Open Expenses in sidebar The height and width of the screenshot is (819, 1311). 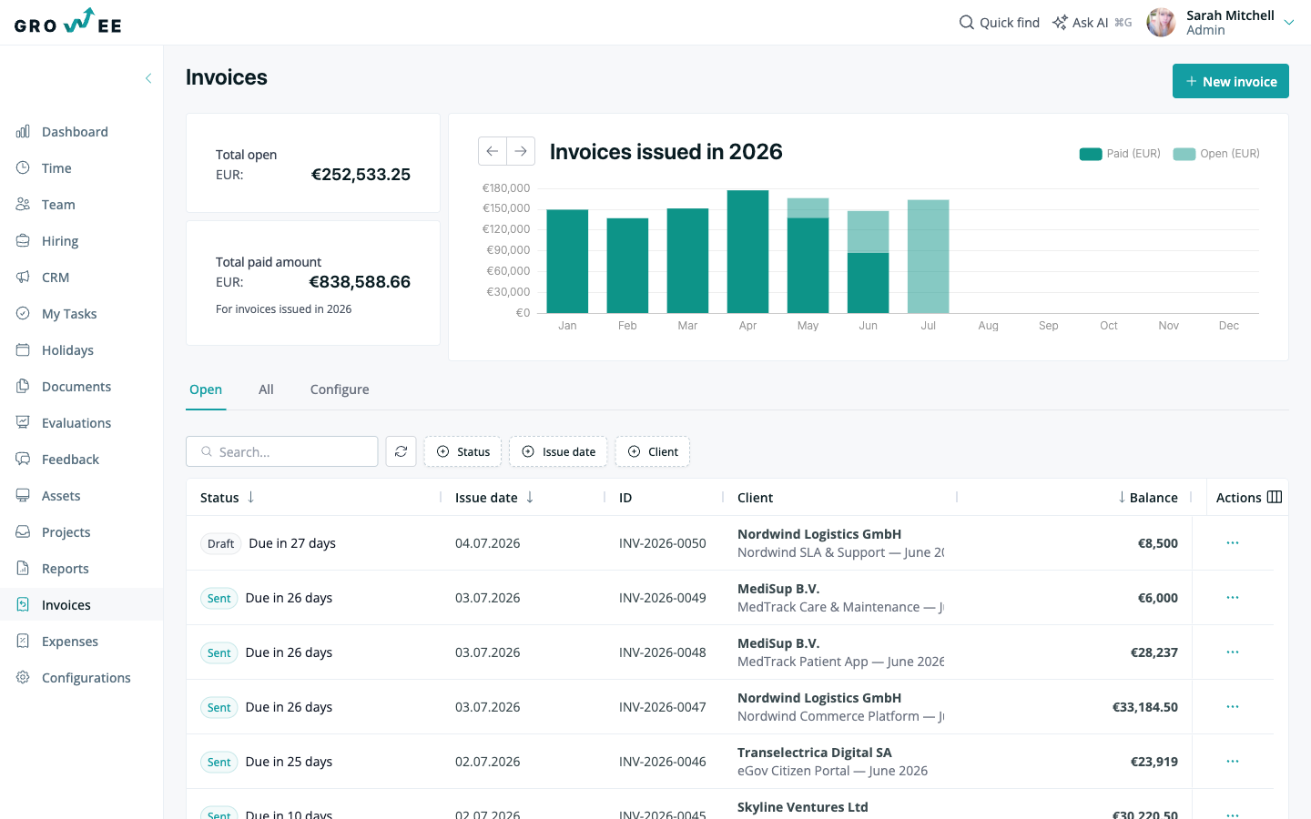click(70, 642)
